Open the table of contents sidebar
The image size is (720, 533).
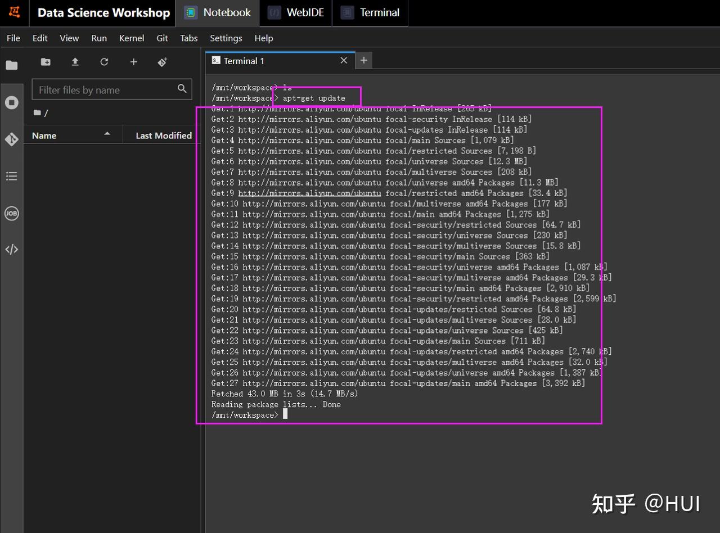pos(12,177)
